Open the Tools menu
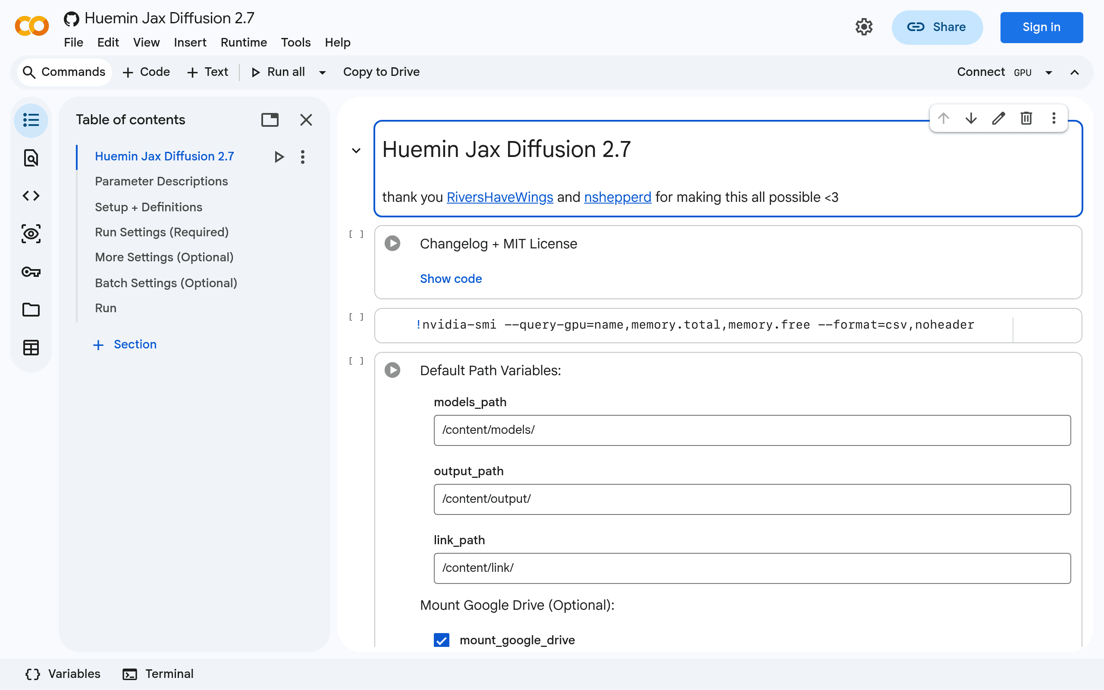This screenshot has height=690, width=1104. point(295,42)
